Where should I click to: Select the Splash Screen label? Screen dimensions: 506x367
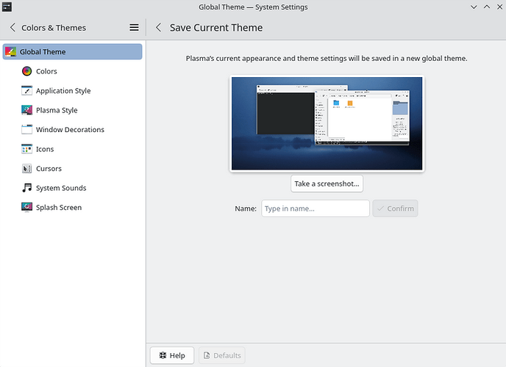click(x=59, y=207)
